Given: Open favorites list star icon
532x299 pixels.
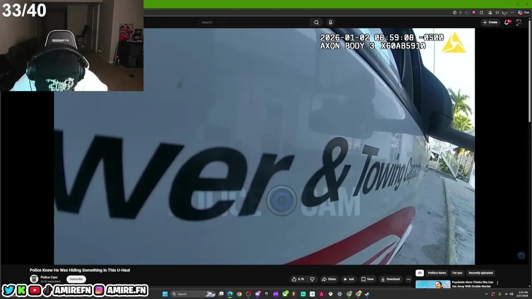Looking at the screenshot, I should [x=497, y=12].
